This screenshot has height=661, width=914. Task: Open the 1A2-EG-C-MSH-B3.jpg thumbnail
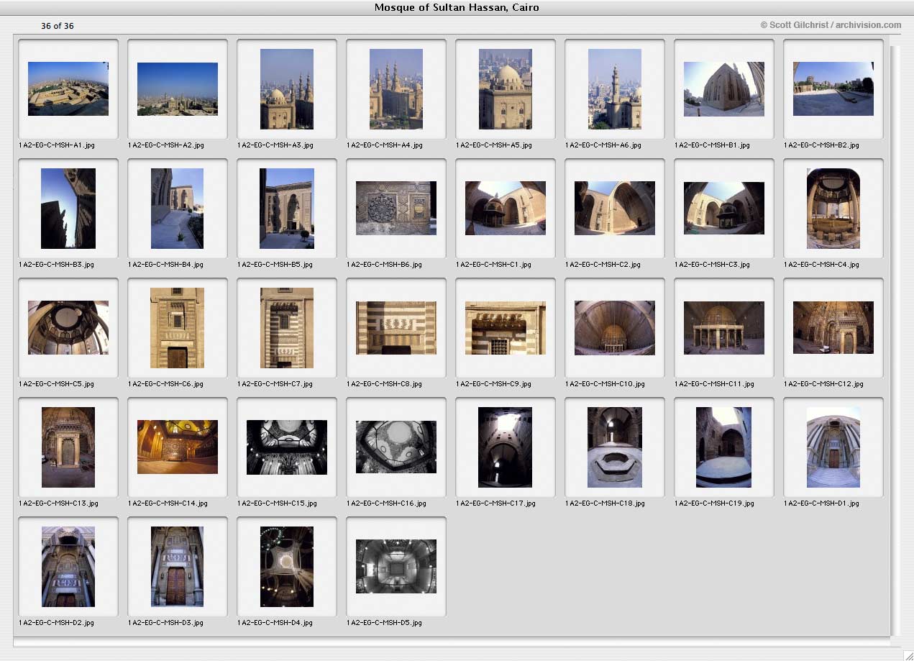pos(68,209)
